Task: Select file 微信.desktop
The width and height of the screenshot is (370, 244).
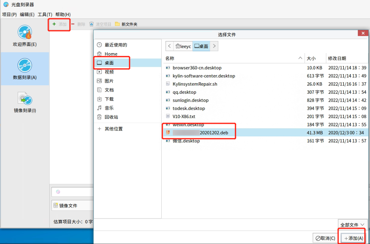Action: pyautogui.click(x=266, y=141)
